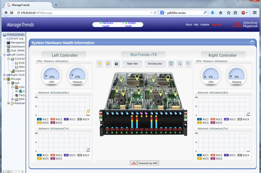Bookmark this page with star icon

pos(229,13)
